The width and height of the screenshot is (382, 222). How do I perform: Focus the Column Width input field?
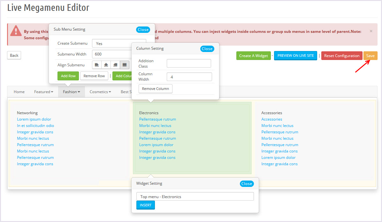coord(189,77)
